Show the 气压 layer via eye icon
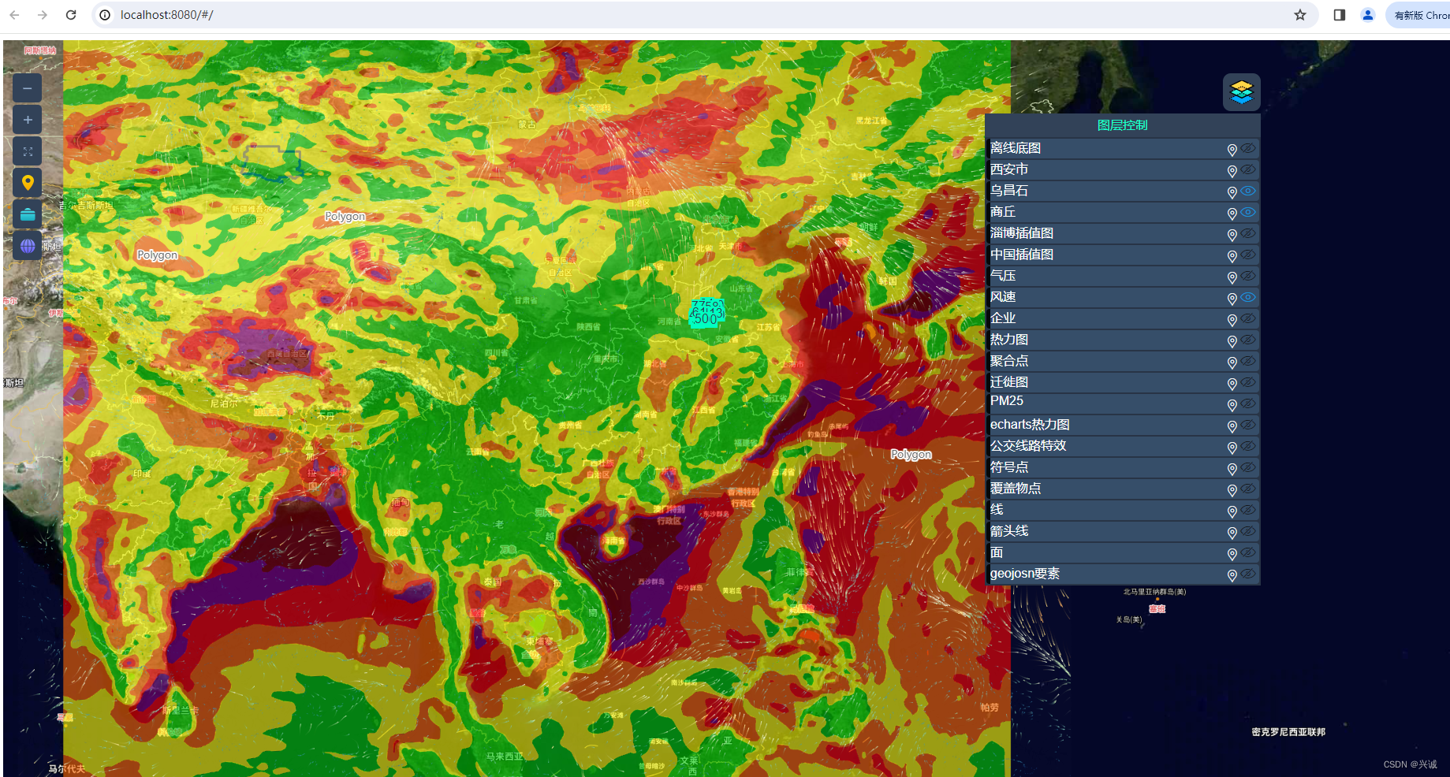This screenshot has height=777, width=1450. [x=1248, y=276]
